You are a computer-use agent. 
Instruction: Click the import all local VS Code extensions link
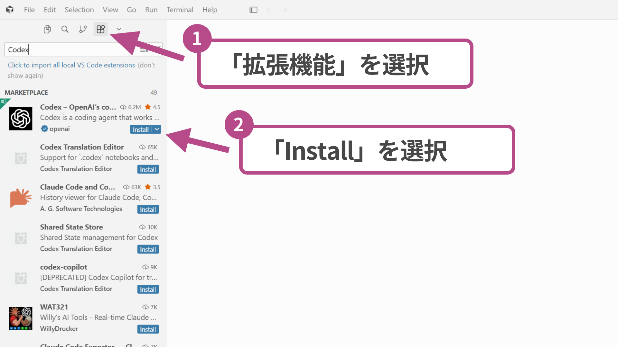pos(71,65)
